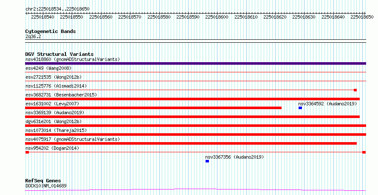Click the 2q36.2 cytogenetic band label

tap(33, 37)
